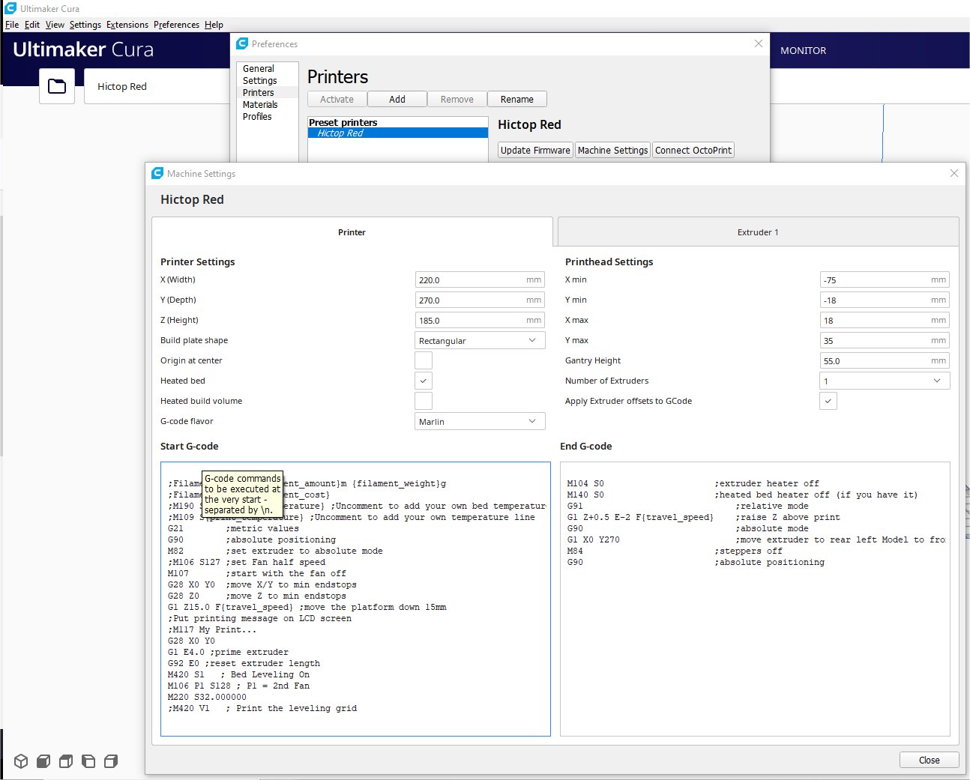Uncheck the Heated bed checkbox
Screen dimensions: 970x780
click(424, 381)
